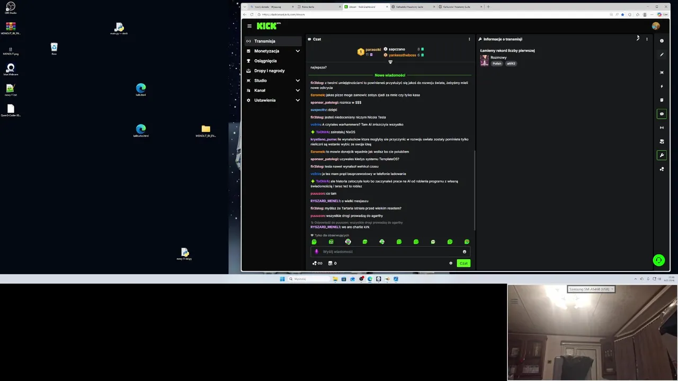678x381 pixels.
Task: Expand the Monetyzacja menu chevron
Action: (298, 51)
